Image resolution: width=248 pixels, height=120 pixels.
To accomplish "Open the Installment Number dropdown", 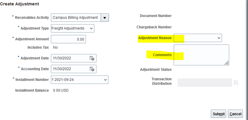I will tap(80, 80).
